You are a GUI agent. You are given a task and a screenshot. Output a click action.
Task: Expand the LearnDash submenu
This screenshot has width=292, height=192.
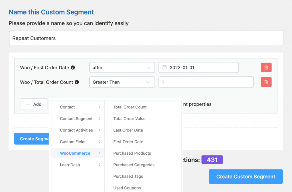[78, 165]
